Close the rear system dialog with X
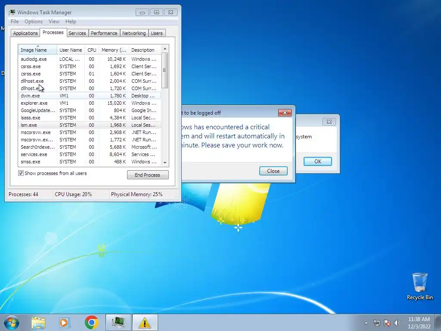This screenshot has width=441, height=331. (x=329, y=122)
